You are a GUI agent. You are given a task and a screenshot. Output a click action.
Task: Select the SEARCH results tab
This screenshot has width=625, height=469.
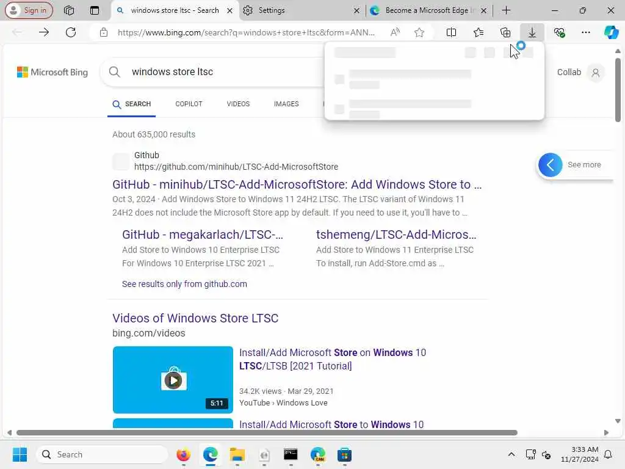132,104
